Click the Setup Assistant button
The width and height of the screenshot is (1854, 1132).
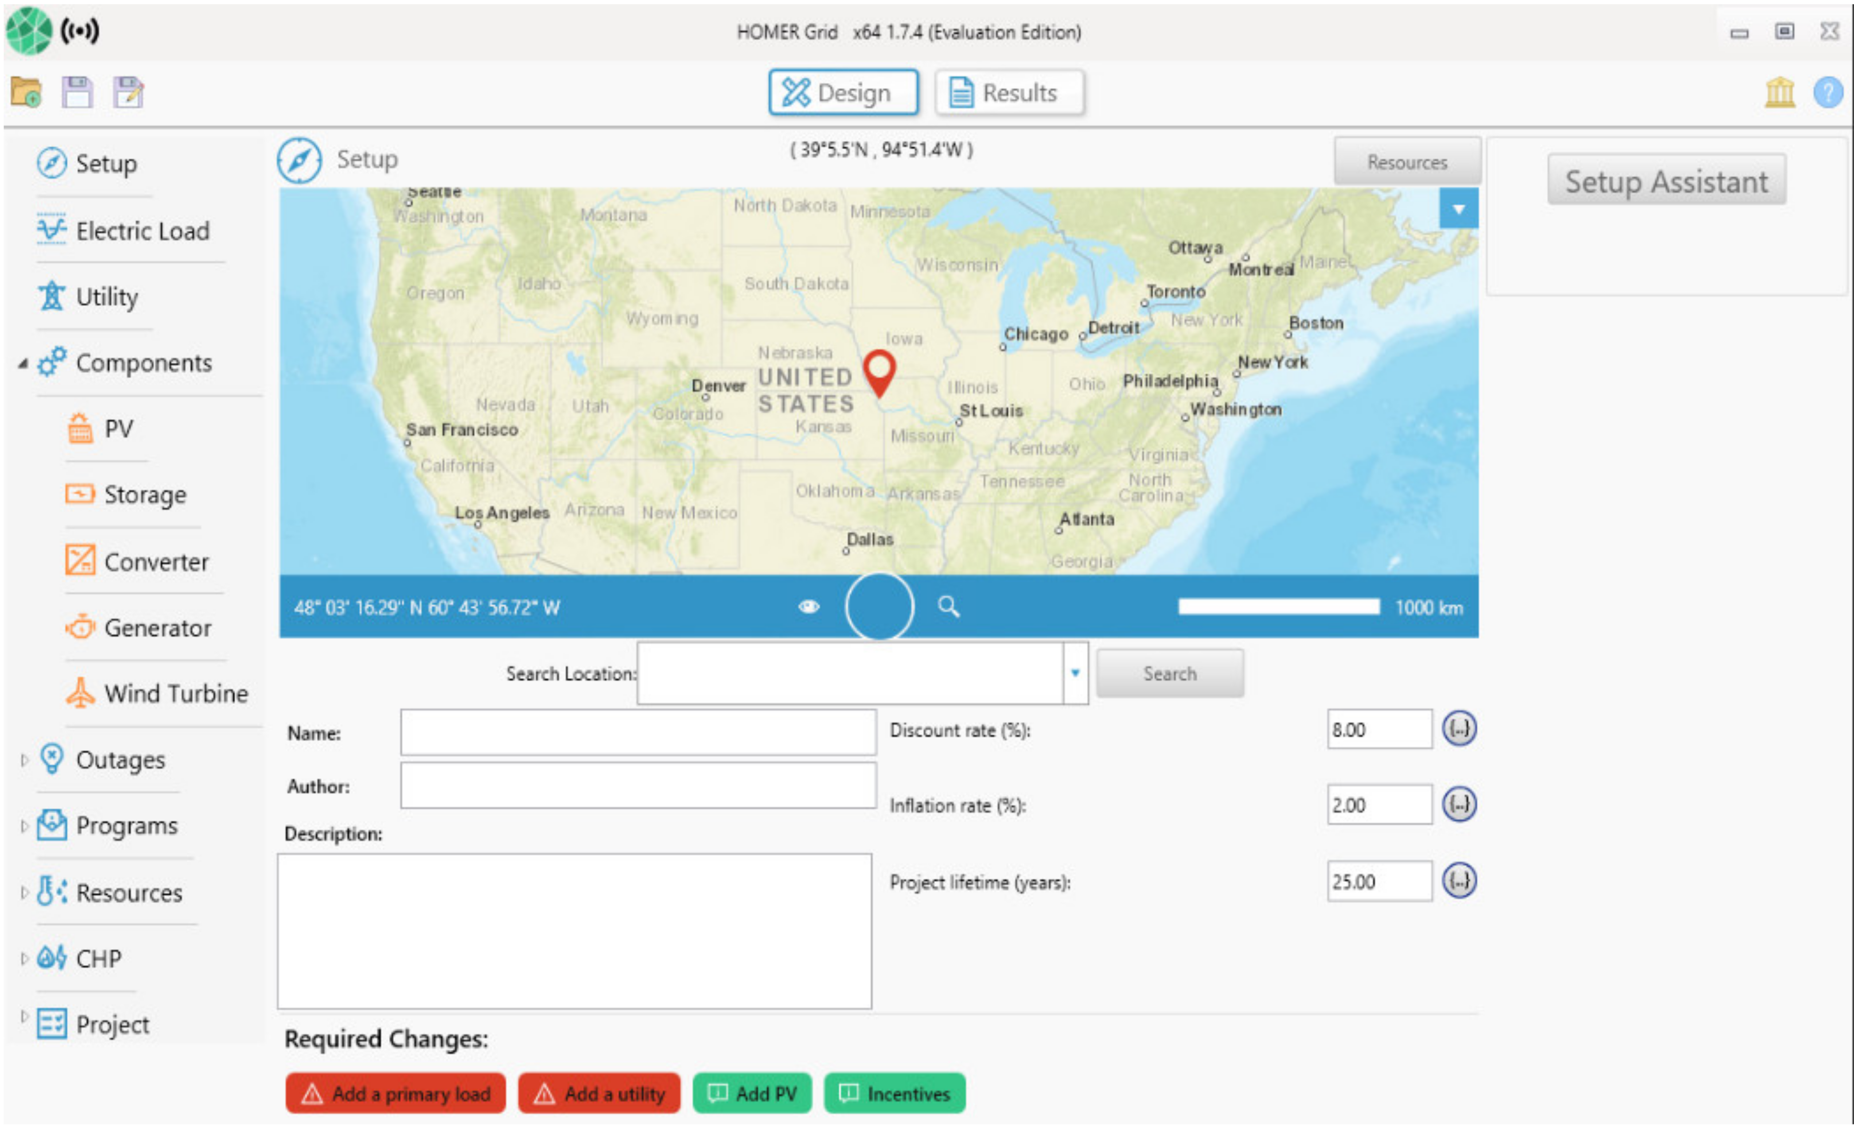tap(1666, 181)
